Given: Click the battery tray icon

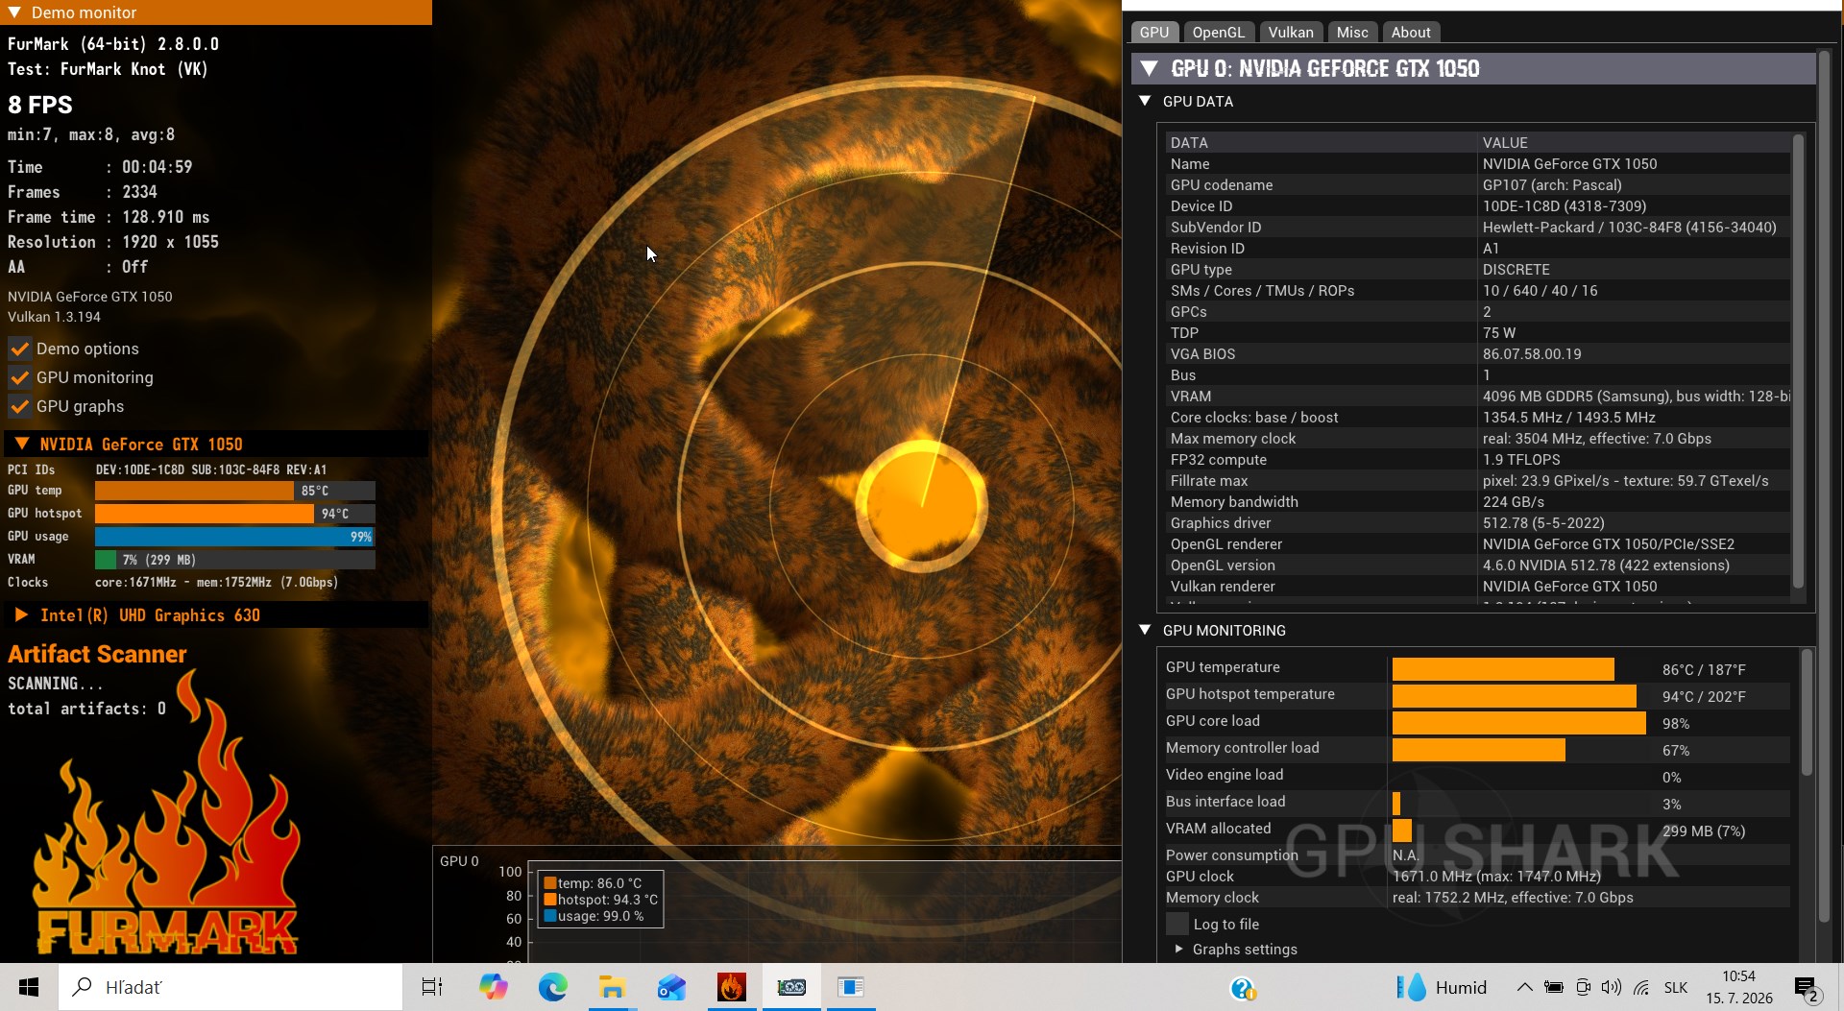Looking at the screenshot, I should pos(1553,987).
